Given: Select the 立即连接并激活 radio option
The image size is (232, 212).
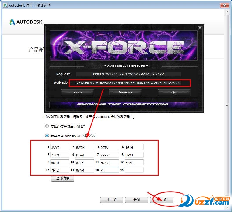Looking at the screenshot, I should tap(47, 126).
